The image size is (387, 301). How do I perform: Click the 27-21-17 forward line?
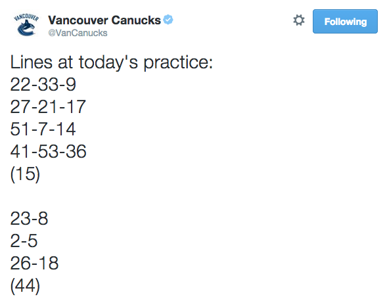[48, 106]
